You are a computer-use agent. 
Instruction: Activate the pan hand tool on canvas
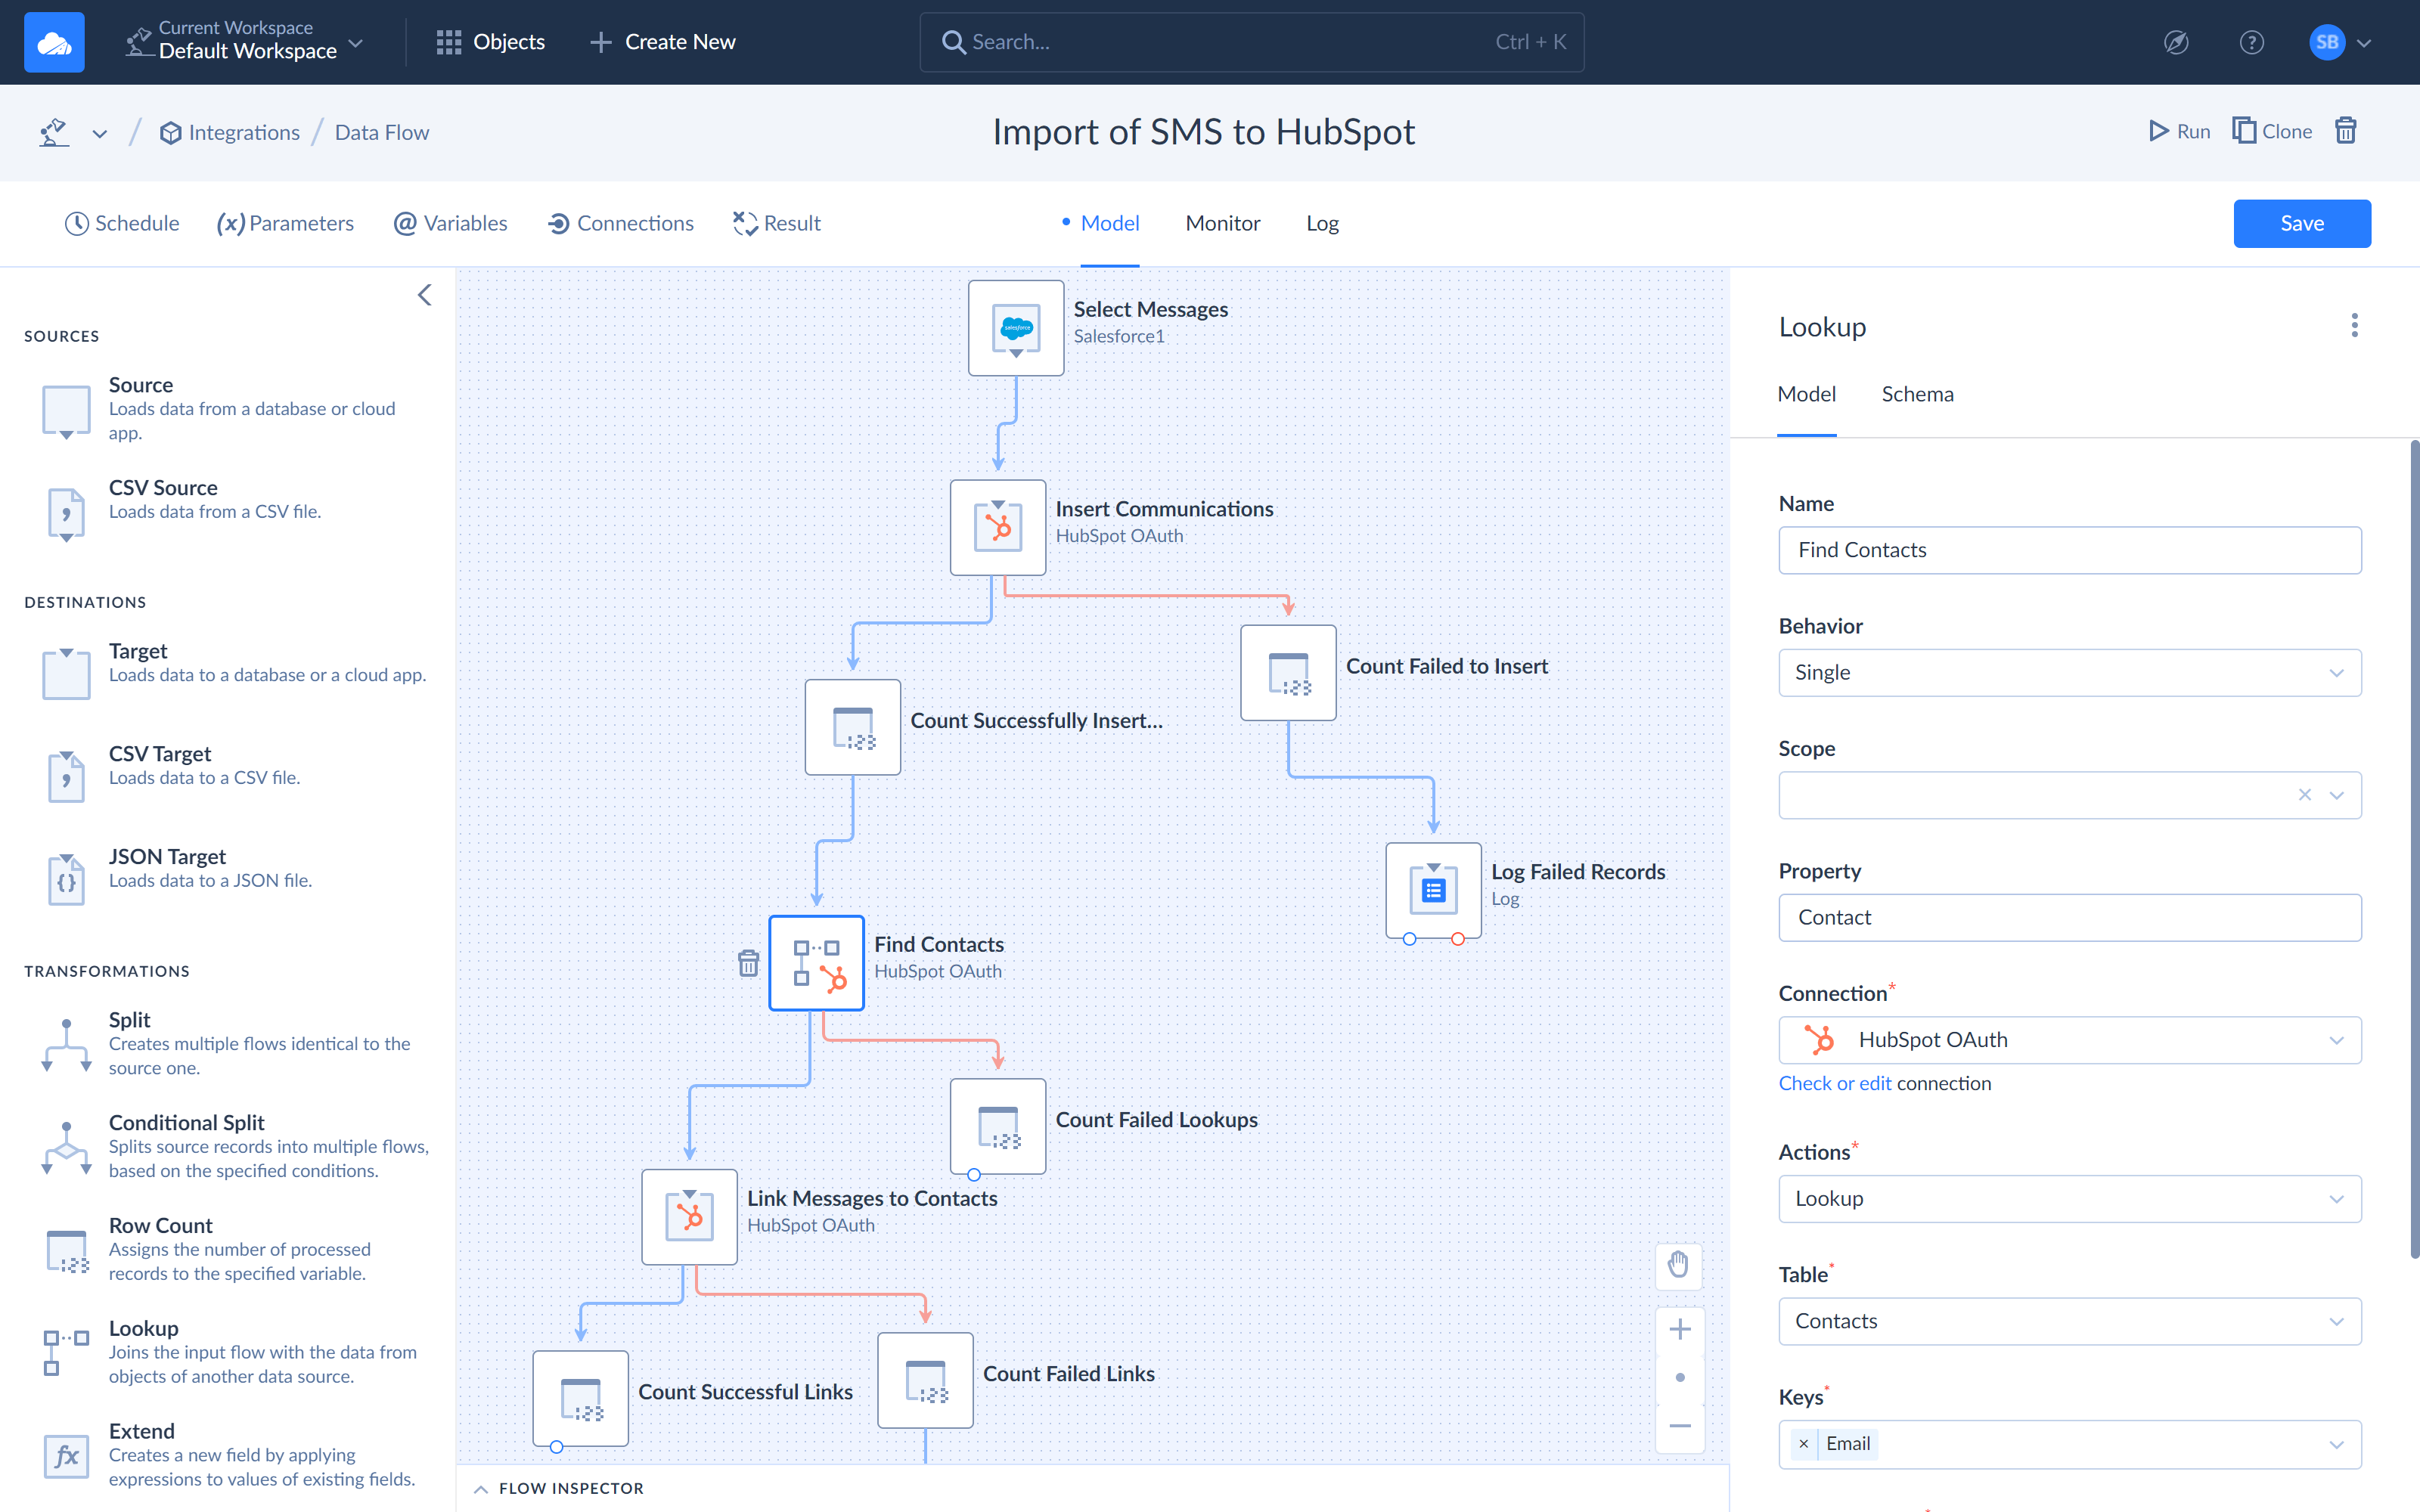point(1679,1265)
